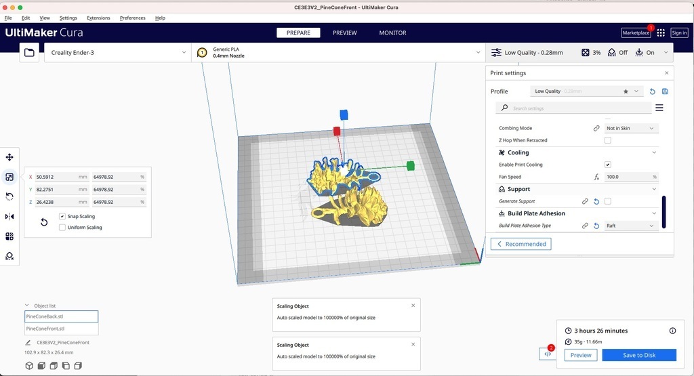Click the project name pencil icon
This screenshot has height=376, width=694.
coord(28,342)
